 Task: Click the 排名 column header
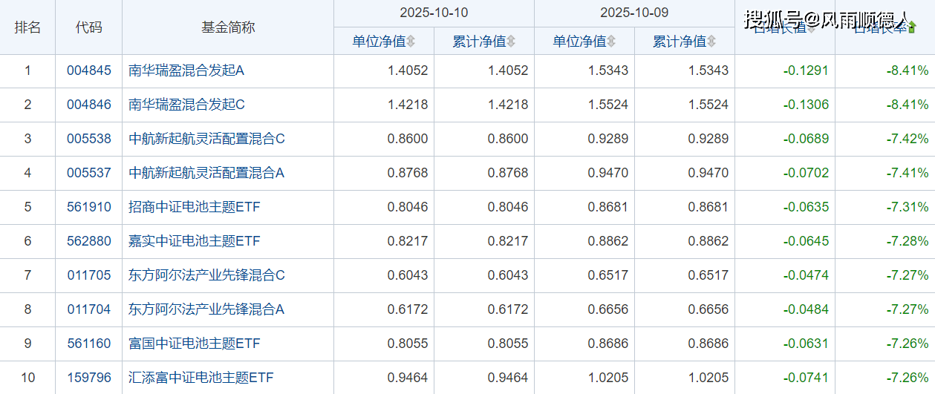point(27,27)
